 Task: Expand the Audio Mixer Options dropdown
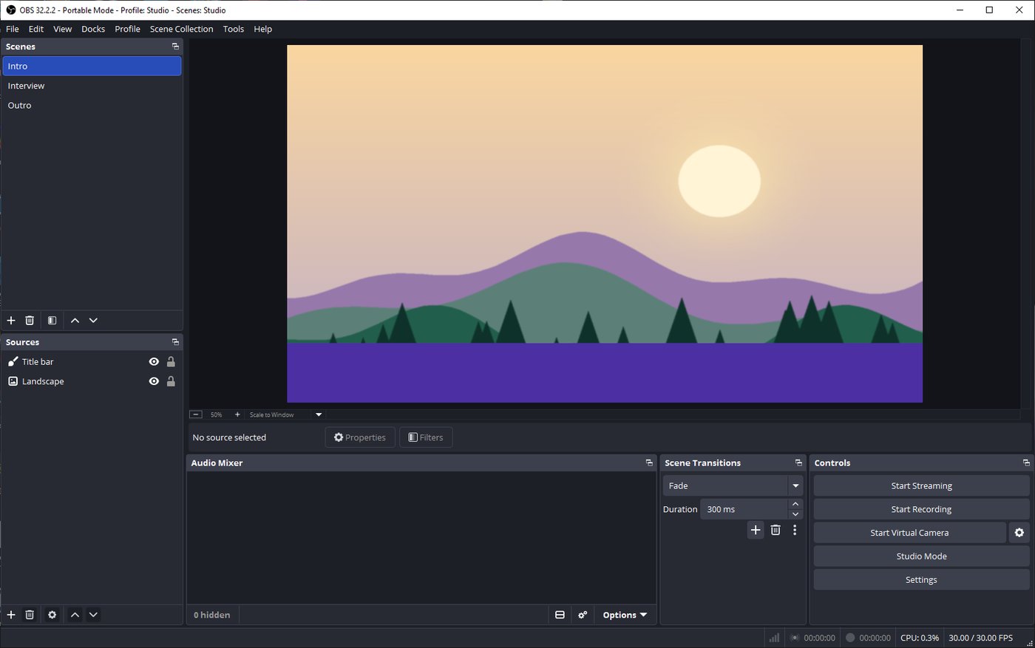(x=625, y=615)
